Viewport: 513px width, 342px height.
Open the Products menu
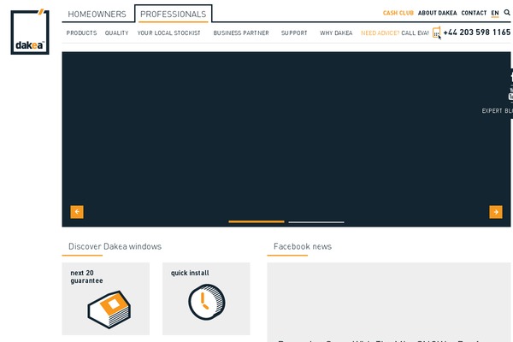point(81,32)
